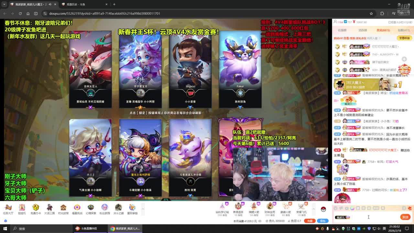Click the 充值 recharge button

coord(310,221)
